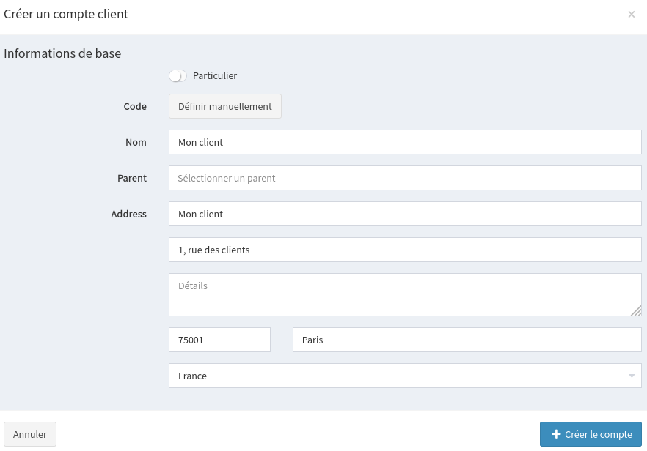Click the city field containing Paris
The height and width of the screenshot is (451, 647).
(x=467, y=340)
